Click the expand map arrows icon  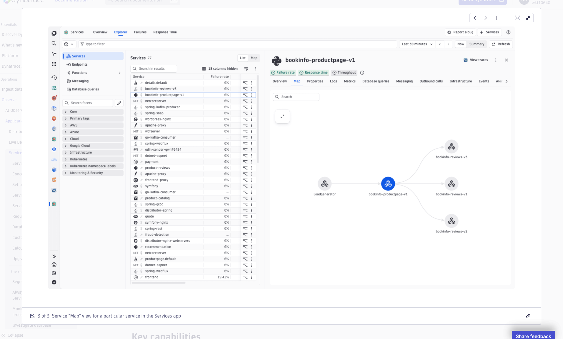click(x=282, y=117)
